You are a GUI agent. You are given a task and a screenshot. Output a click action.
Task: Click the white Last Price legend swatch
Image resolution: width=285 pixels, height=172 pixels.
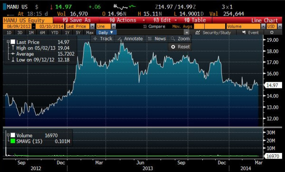click(13, 42)
